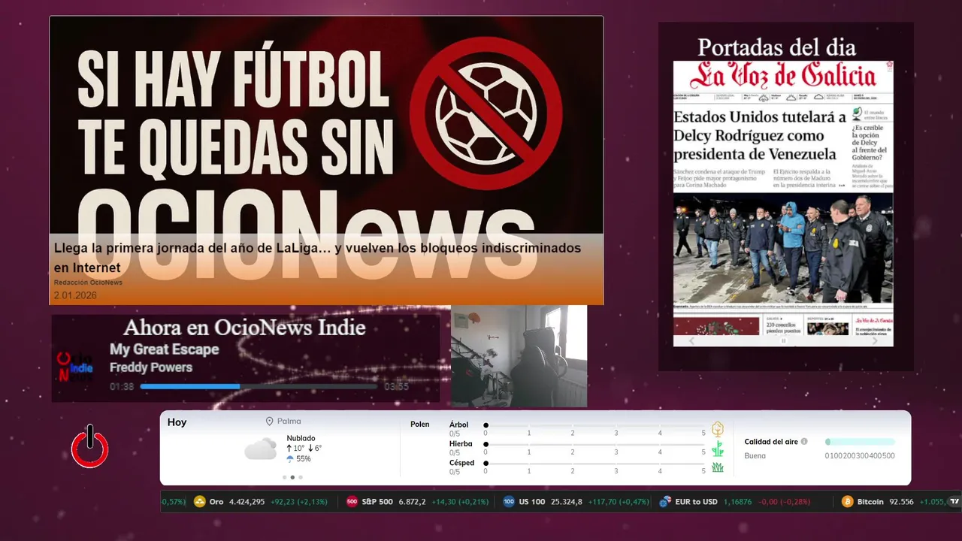962x541 pixels.
Task: Click the Césped grass pollen icon
Action: pos(718,467)
